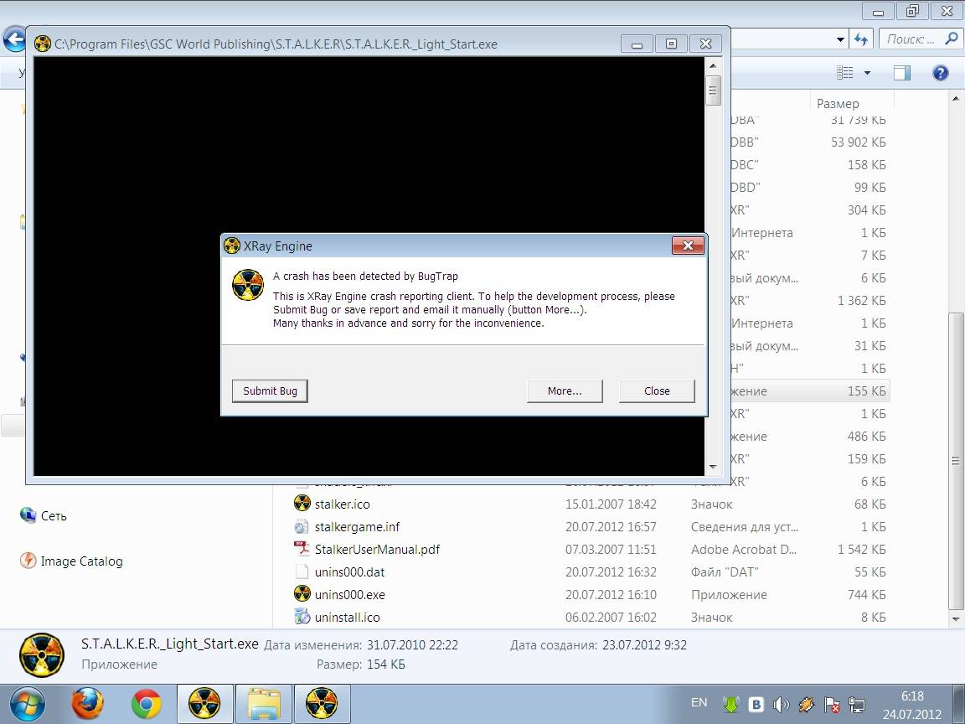Screen dimensions: 965x724
Task: Open crash details with More... button
Action: click(564, 391)
